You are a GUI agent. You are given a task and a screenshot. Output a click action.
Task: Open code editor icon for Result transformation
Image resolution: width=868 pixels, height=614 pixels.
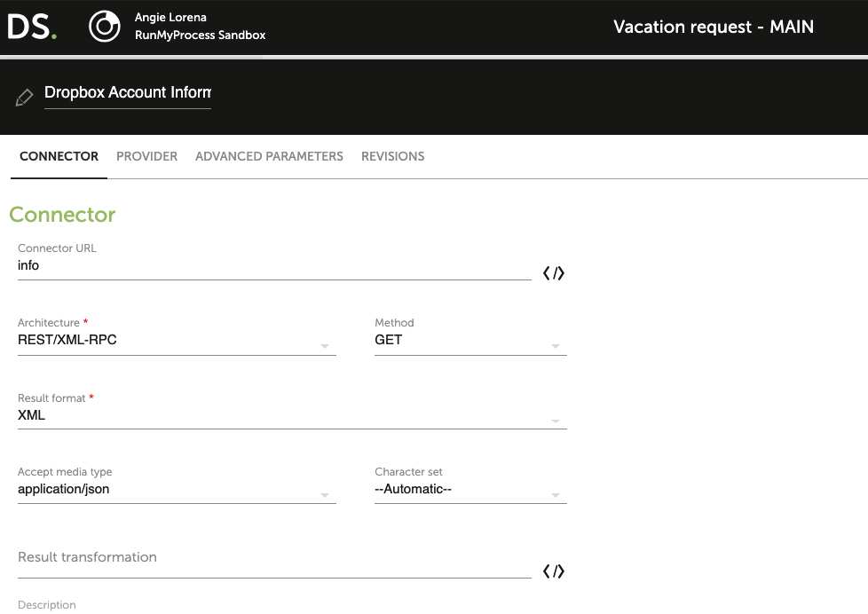point(554,571)
